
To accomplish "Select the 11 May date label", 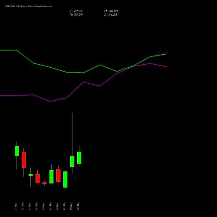I will pyautogui.click(x=30, y=206).
